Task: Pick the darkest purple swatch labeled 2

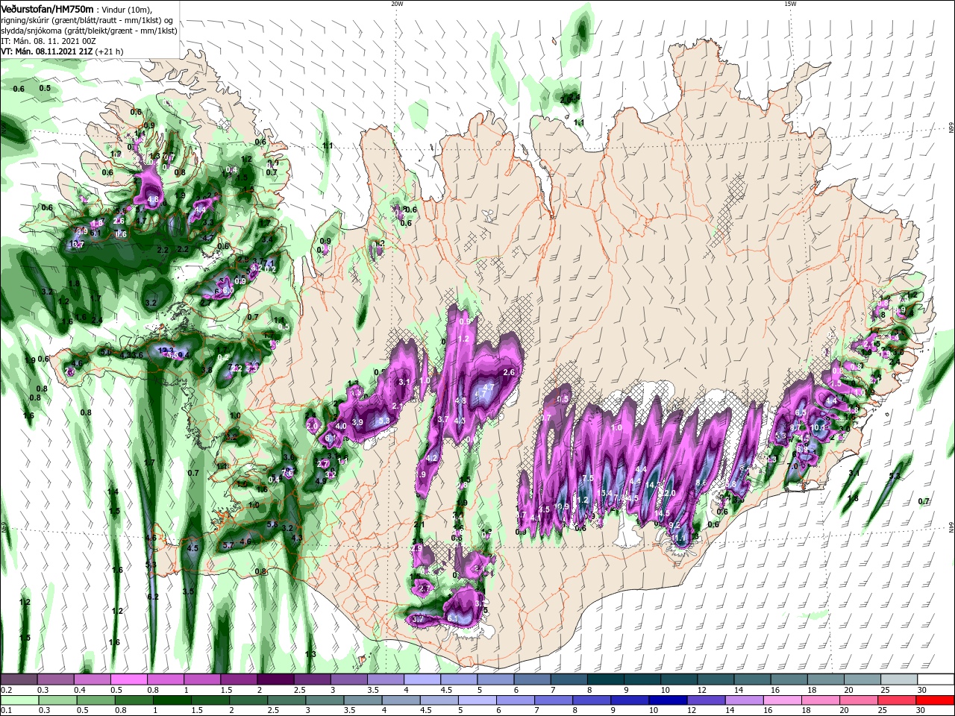Action: click(x=275, y=679)
